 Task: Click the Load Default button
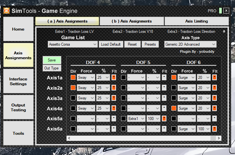pyautogui.click(x=111, y=44)
